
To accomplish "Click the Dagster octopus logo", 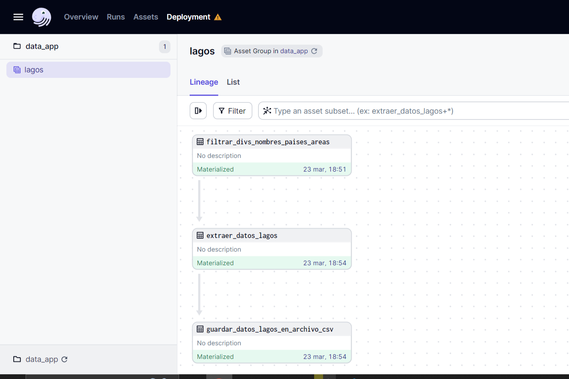I will click(x=42, y=17).
